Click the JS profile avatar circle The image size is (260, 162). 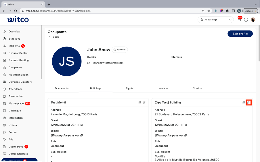pyautogui.click(x=67, y=61)
